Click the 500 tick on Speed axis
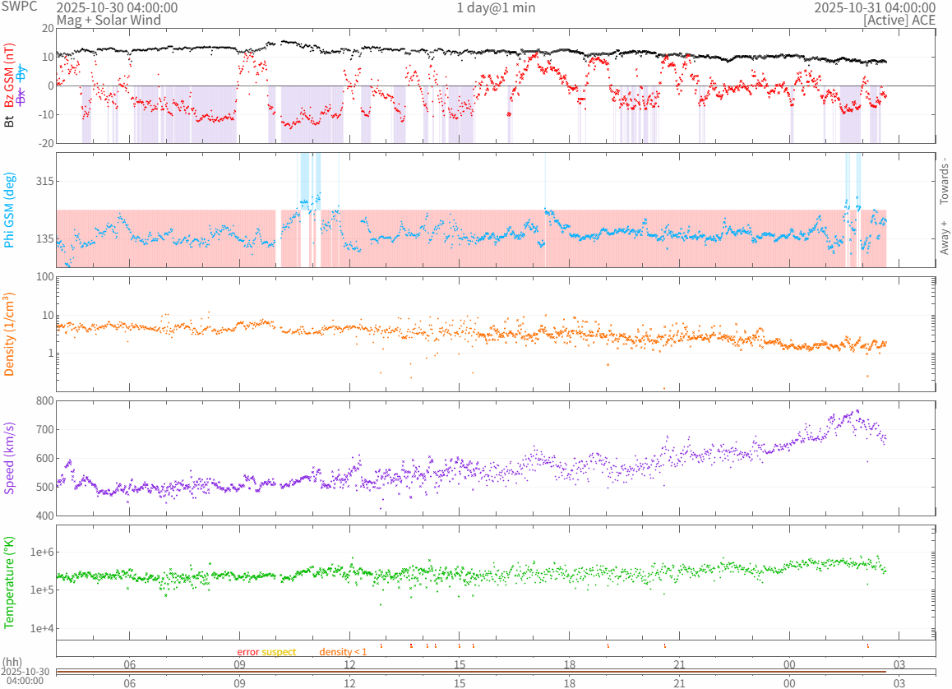This screenshot has width=952, height=689. (45, 487)
